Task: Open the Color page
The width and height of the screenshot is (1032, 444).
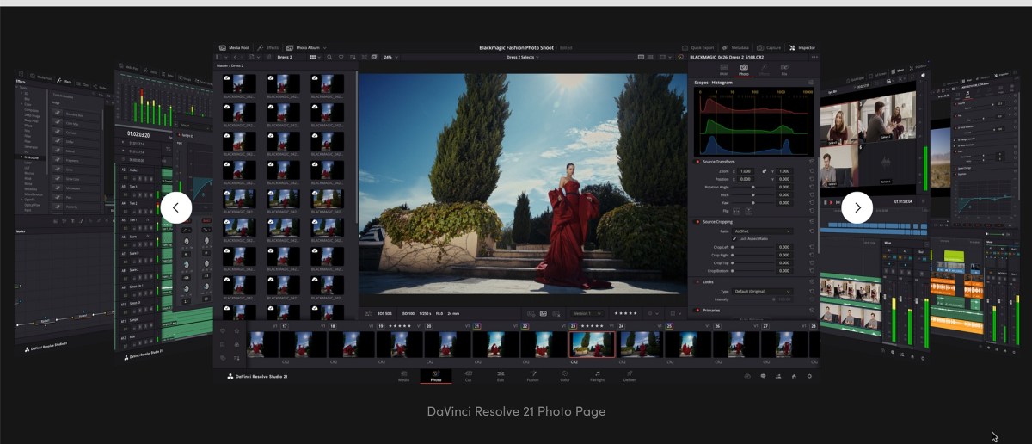Action: 565,376
